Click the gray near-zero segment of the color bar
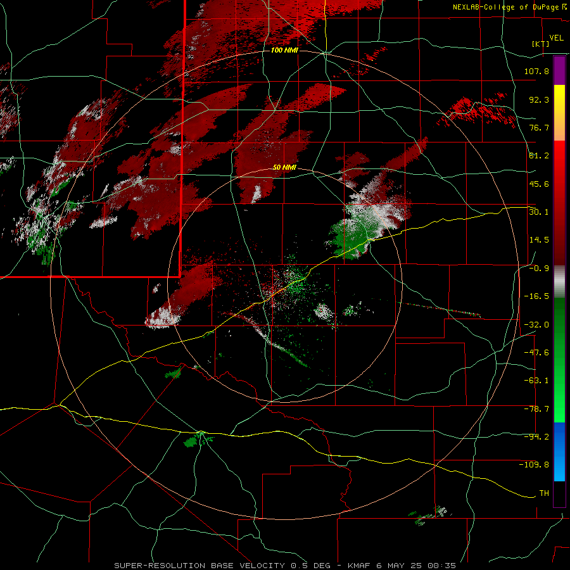 (x=559, y=282)
